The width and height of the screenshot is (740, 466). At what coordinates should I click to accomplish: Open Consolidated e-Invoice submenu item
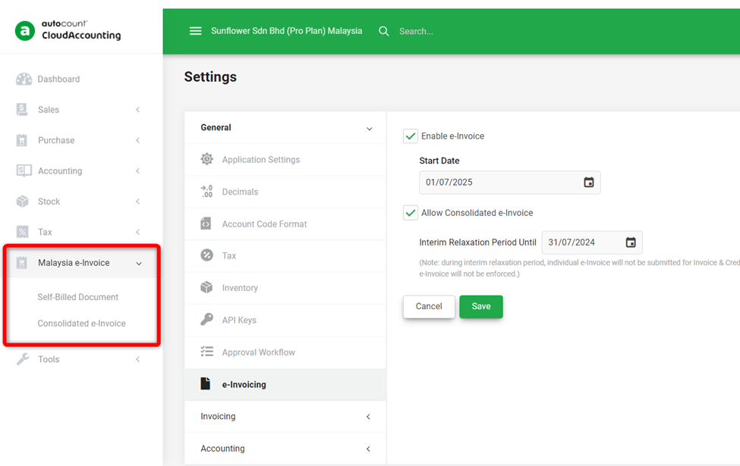[82, 324]
